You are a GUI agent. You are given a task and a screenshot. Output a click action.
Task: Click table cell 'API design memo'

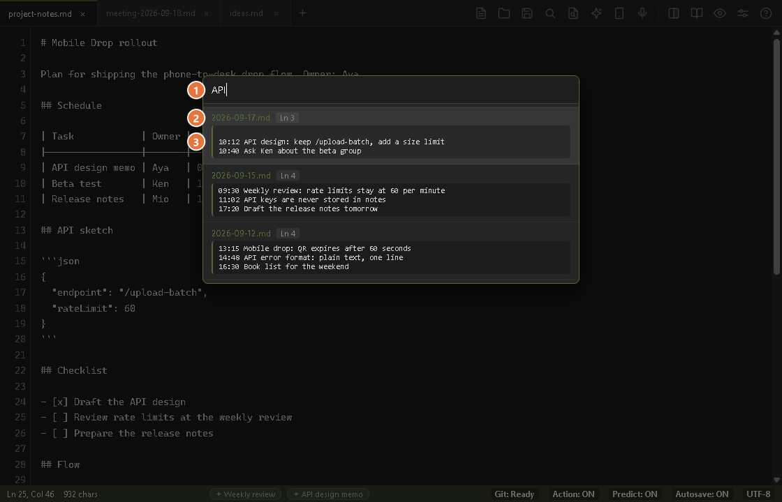pos(94,168)
